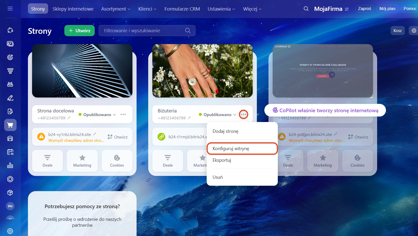Click the CoPilot właśnie tworzy stronę banner

[x=325, y=110]
